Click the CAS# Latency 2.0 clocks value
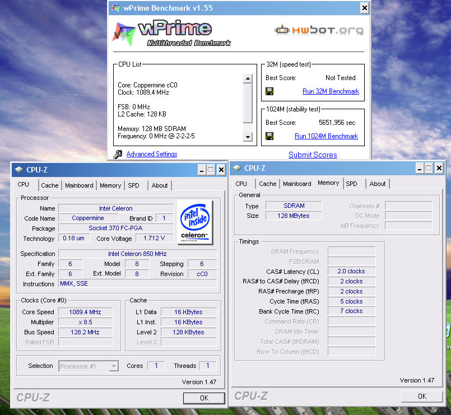The height and width of the screenshot is (415, 451). [351, 271]
